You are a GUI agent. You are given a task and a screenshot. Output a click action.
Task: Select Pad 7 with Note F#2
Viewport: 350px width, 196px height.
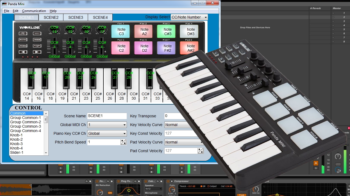click(x=166, y=48)
